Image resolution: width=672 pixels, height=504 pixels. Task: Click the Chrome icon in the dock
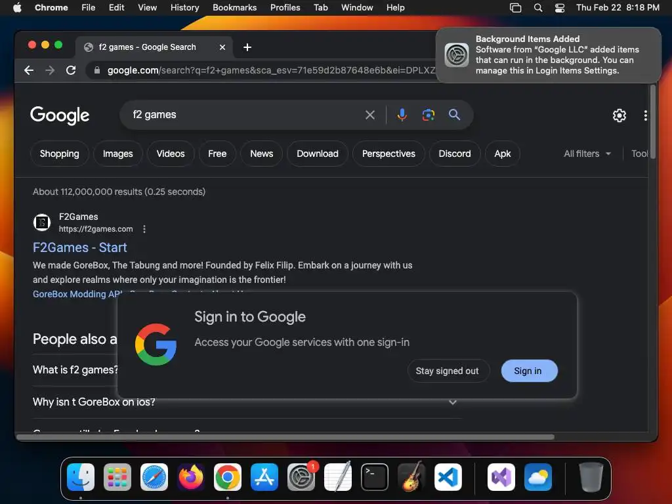point(228,477)
